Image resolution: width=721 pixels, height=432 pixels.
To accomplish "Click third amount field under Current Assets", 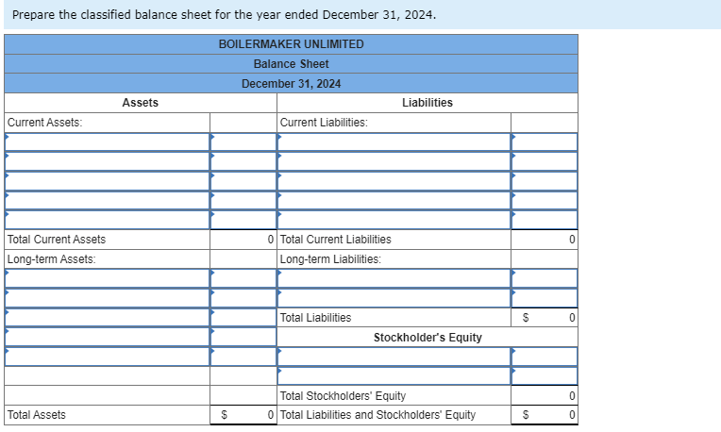I will point(243,181).
